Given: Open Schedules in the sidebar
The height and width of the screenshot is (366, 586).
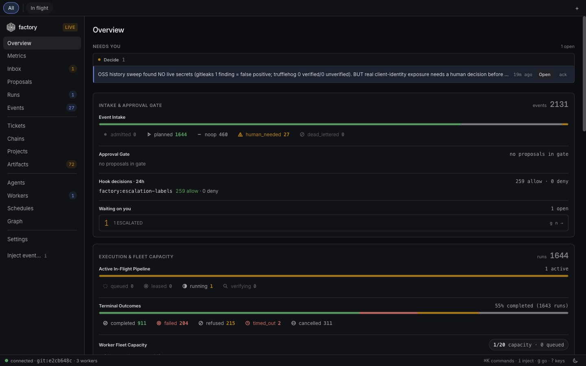Looking at the screenshot, I should pos(42,208).
